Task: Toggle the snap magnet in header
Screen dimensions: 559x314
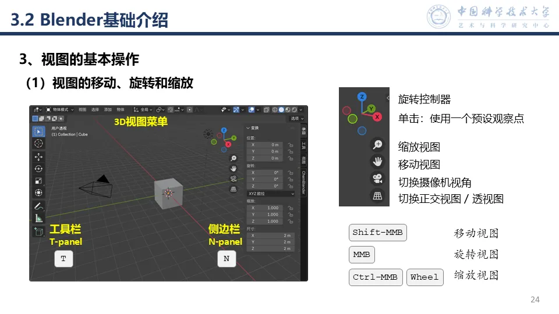Action: coord(171,110)
